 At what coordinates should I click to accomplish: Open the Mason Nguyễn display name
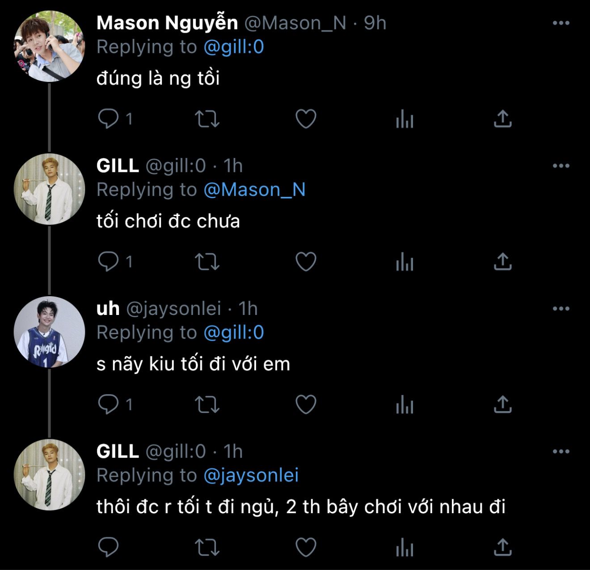(x=167, y=23)
